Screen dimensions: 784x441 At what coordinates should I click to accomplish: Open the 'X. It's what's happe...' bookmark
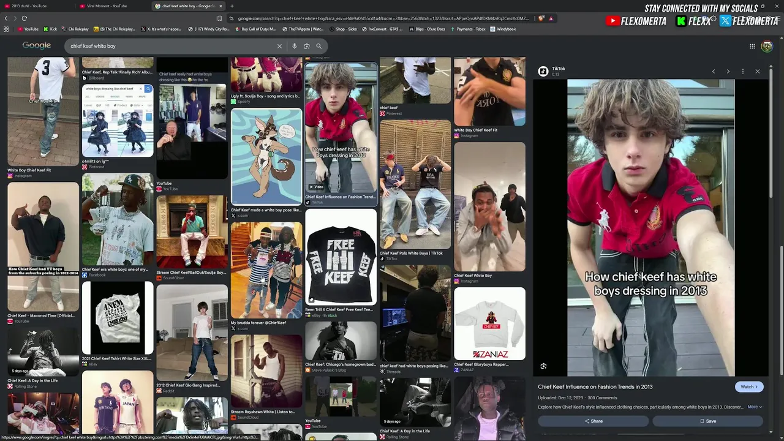click(x=161, y=29)
